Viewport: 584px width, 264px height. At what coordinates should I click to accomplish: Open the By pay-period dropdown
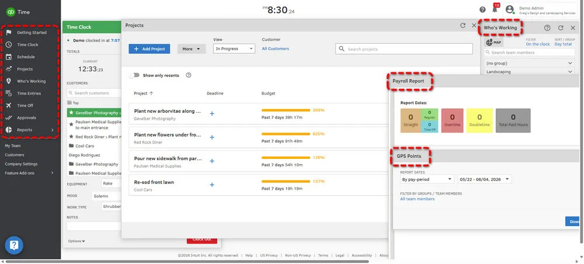tap(427, 179)
